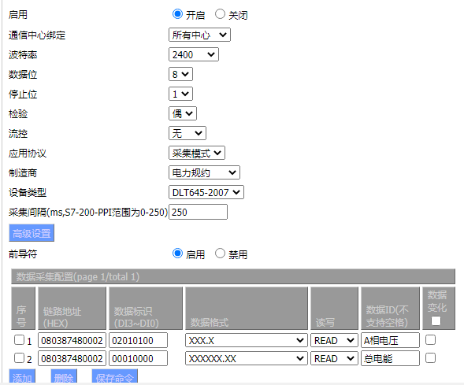
Task: Open the 数据位 dropdown
Action: point(180,74)
